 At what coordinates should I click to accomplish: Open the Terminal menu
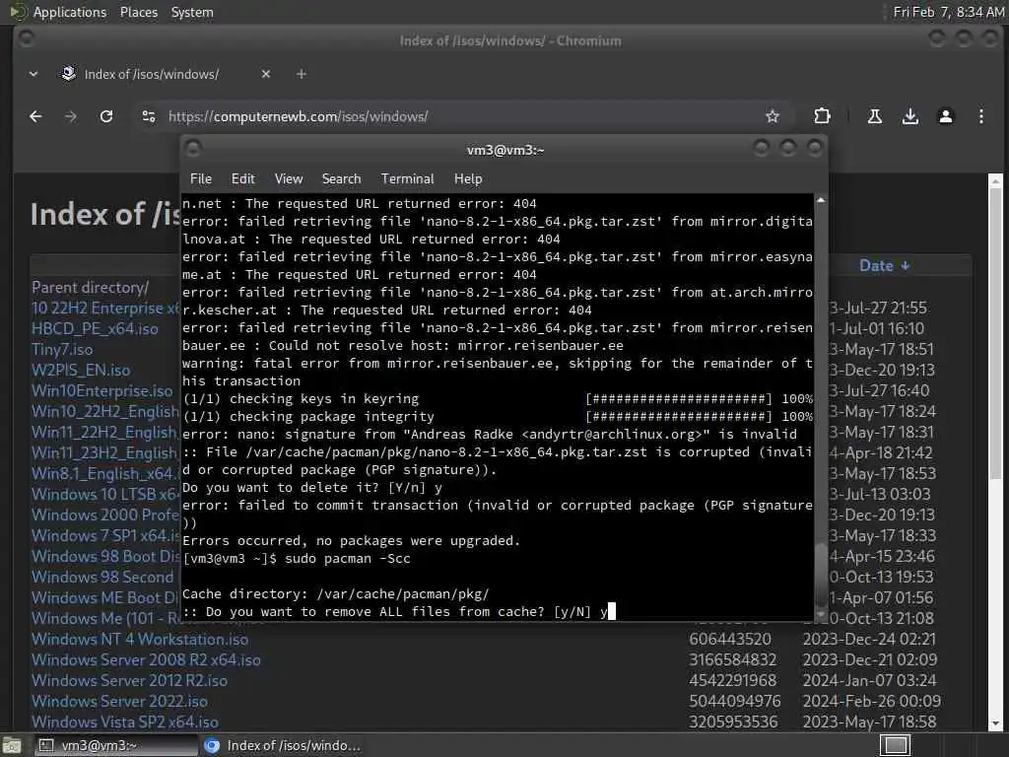[x=407, y=179]
